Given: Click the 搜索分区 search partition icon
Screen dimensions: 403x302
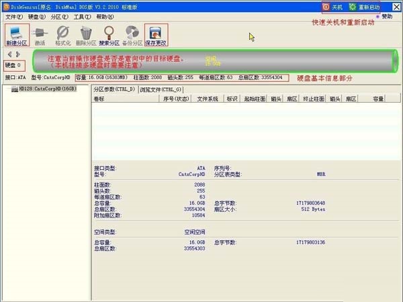Looking at the screenshot, I should [109, 36].
